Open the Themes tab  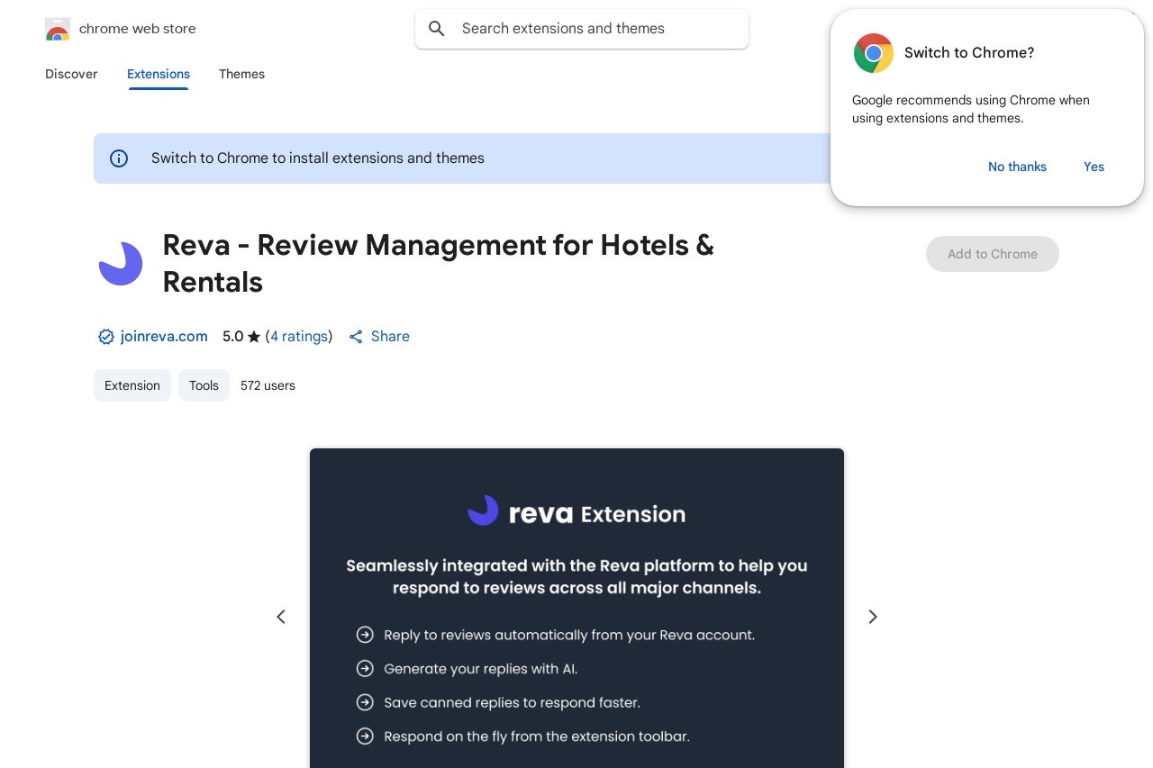tap(241, 74)
